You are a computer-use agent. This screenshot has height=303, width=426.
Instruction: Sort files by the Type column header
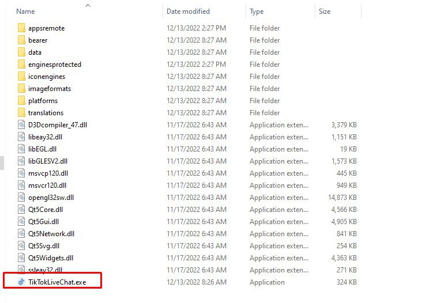(x=257, y=12)
